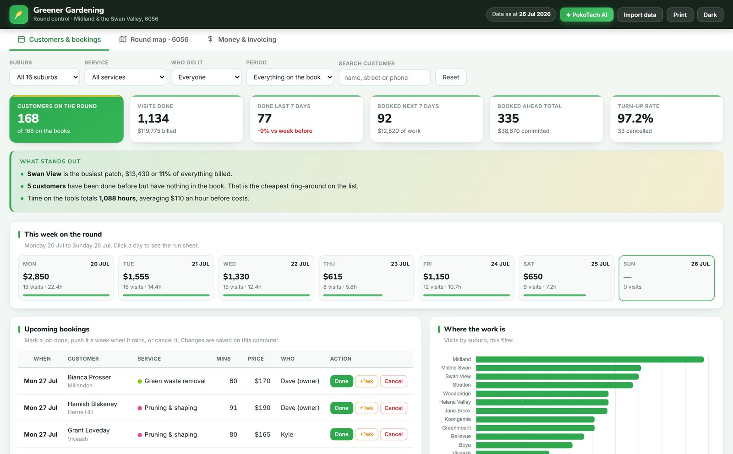The height and width of the screenshot is (454, 733).
Task: Open Friday 24 Jul run sheet
Action: pyautogui.click(x=466, y=278)
